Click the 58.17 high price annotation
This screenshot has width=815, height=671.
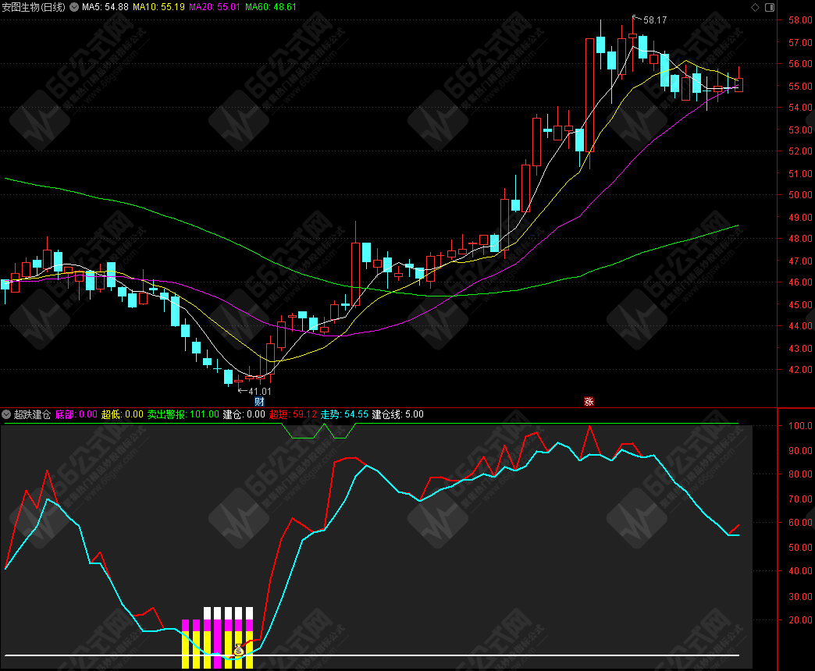pos(655,20)
